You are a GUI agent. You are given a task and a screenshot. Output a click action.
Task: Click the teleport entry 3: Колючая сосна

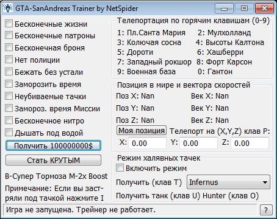coord(149,43)
